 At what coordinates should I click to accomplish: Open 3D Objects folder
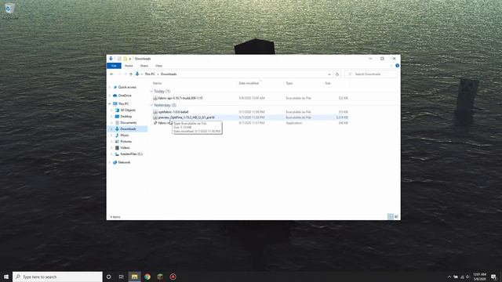tap(128, 110)
